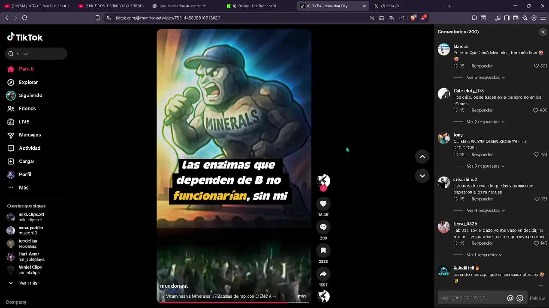Toggle the browser sidebar panel icon
This screenshot has height=308, width=549.
tap(507, 18)
